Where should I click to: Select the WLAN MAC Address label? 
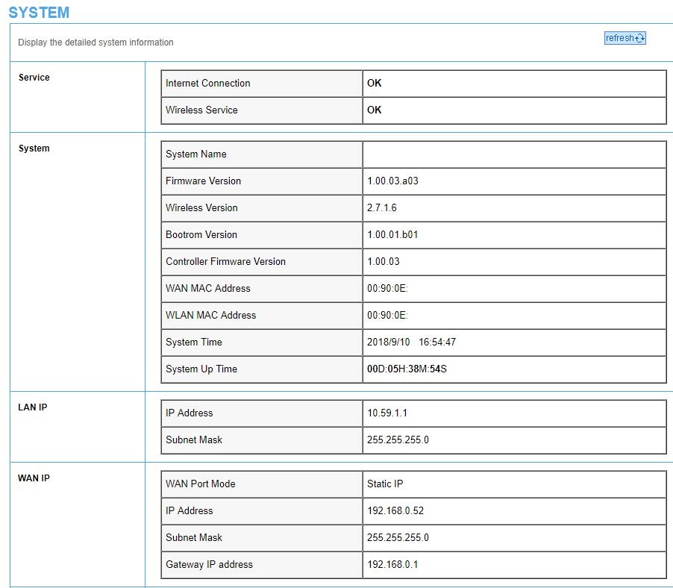(210, 316)
